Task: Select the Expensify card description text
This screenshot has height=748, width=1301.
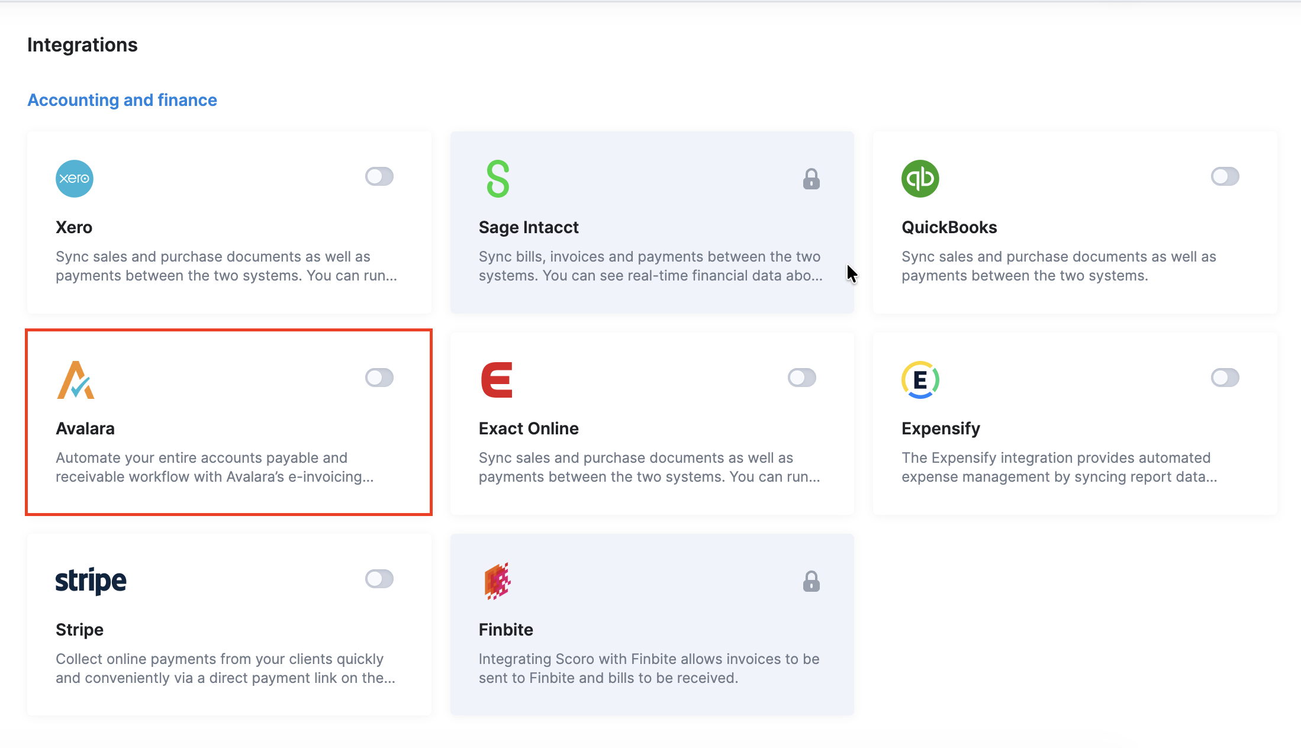Action: click(1059, 467)
